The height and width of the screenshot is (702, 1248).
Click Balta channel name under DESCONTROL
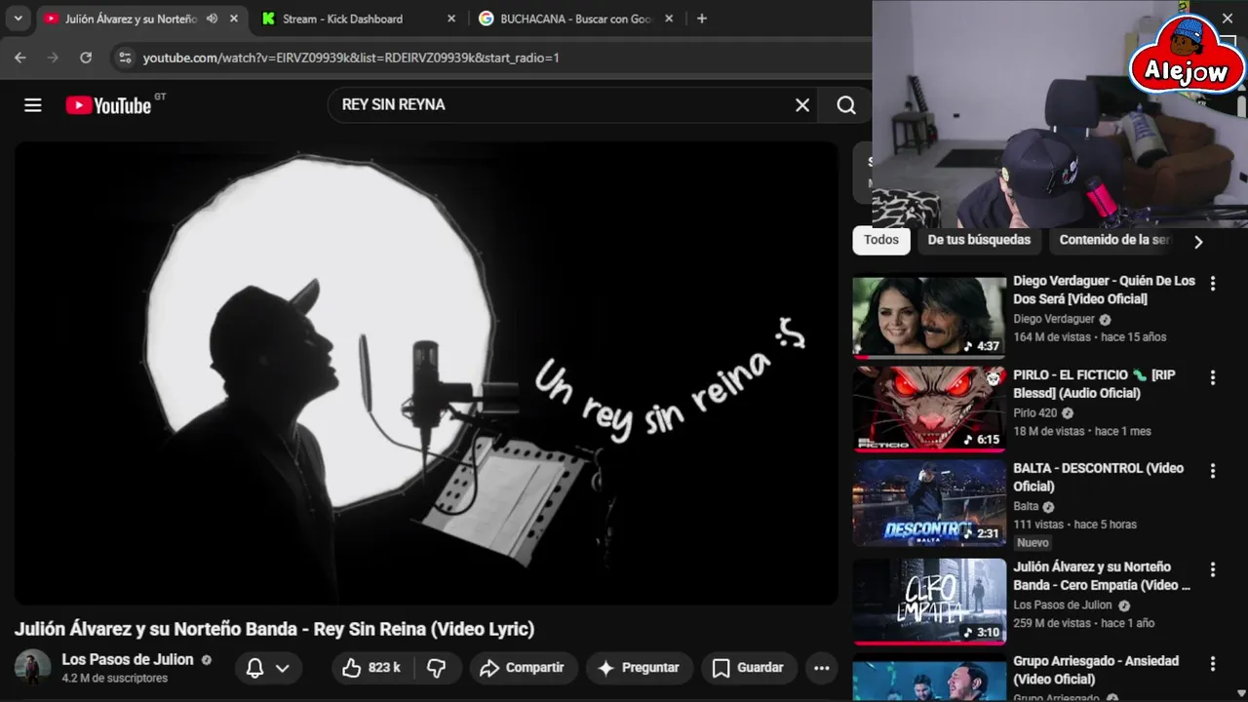click(1026, 507)
